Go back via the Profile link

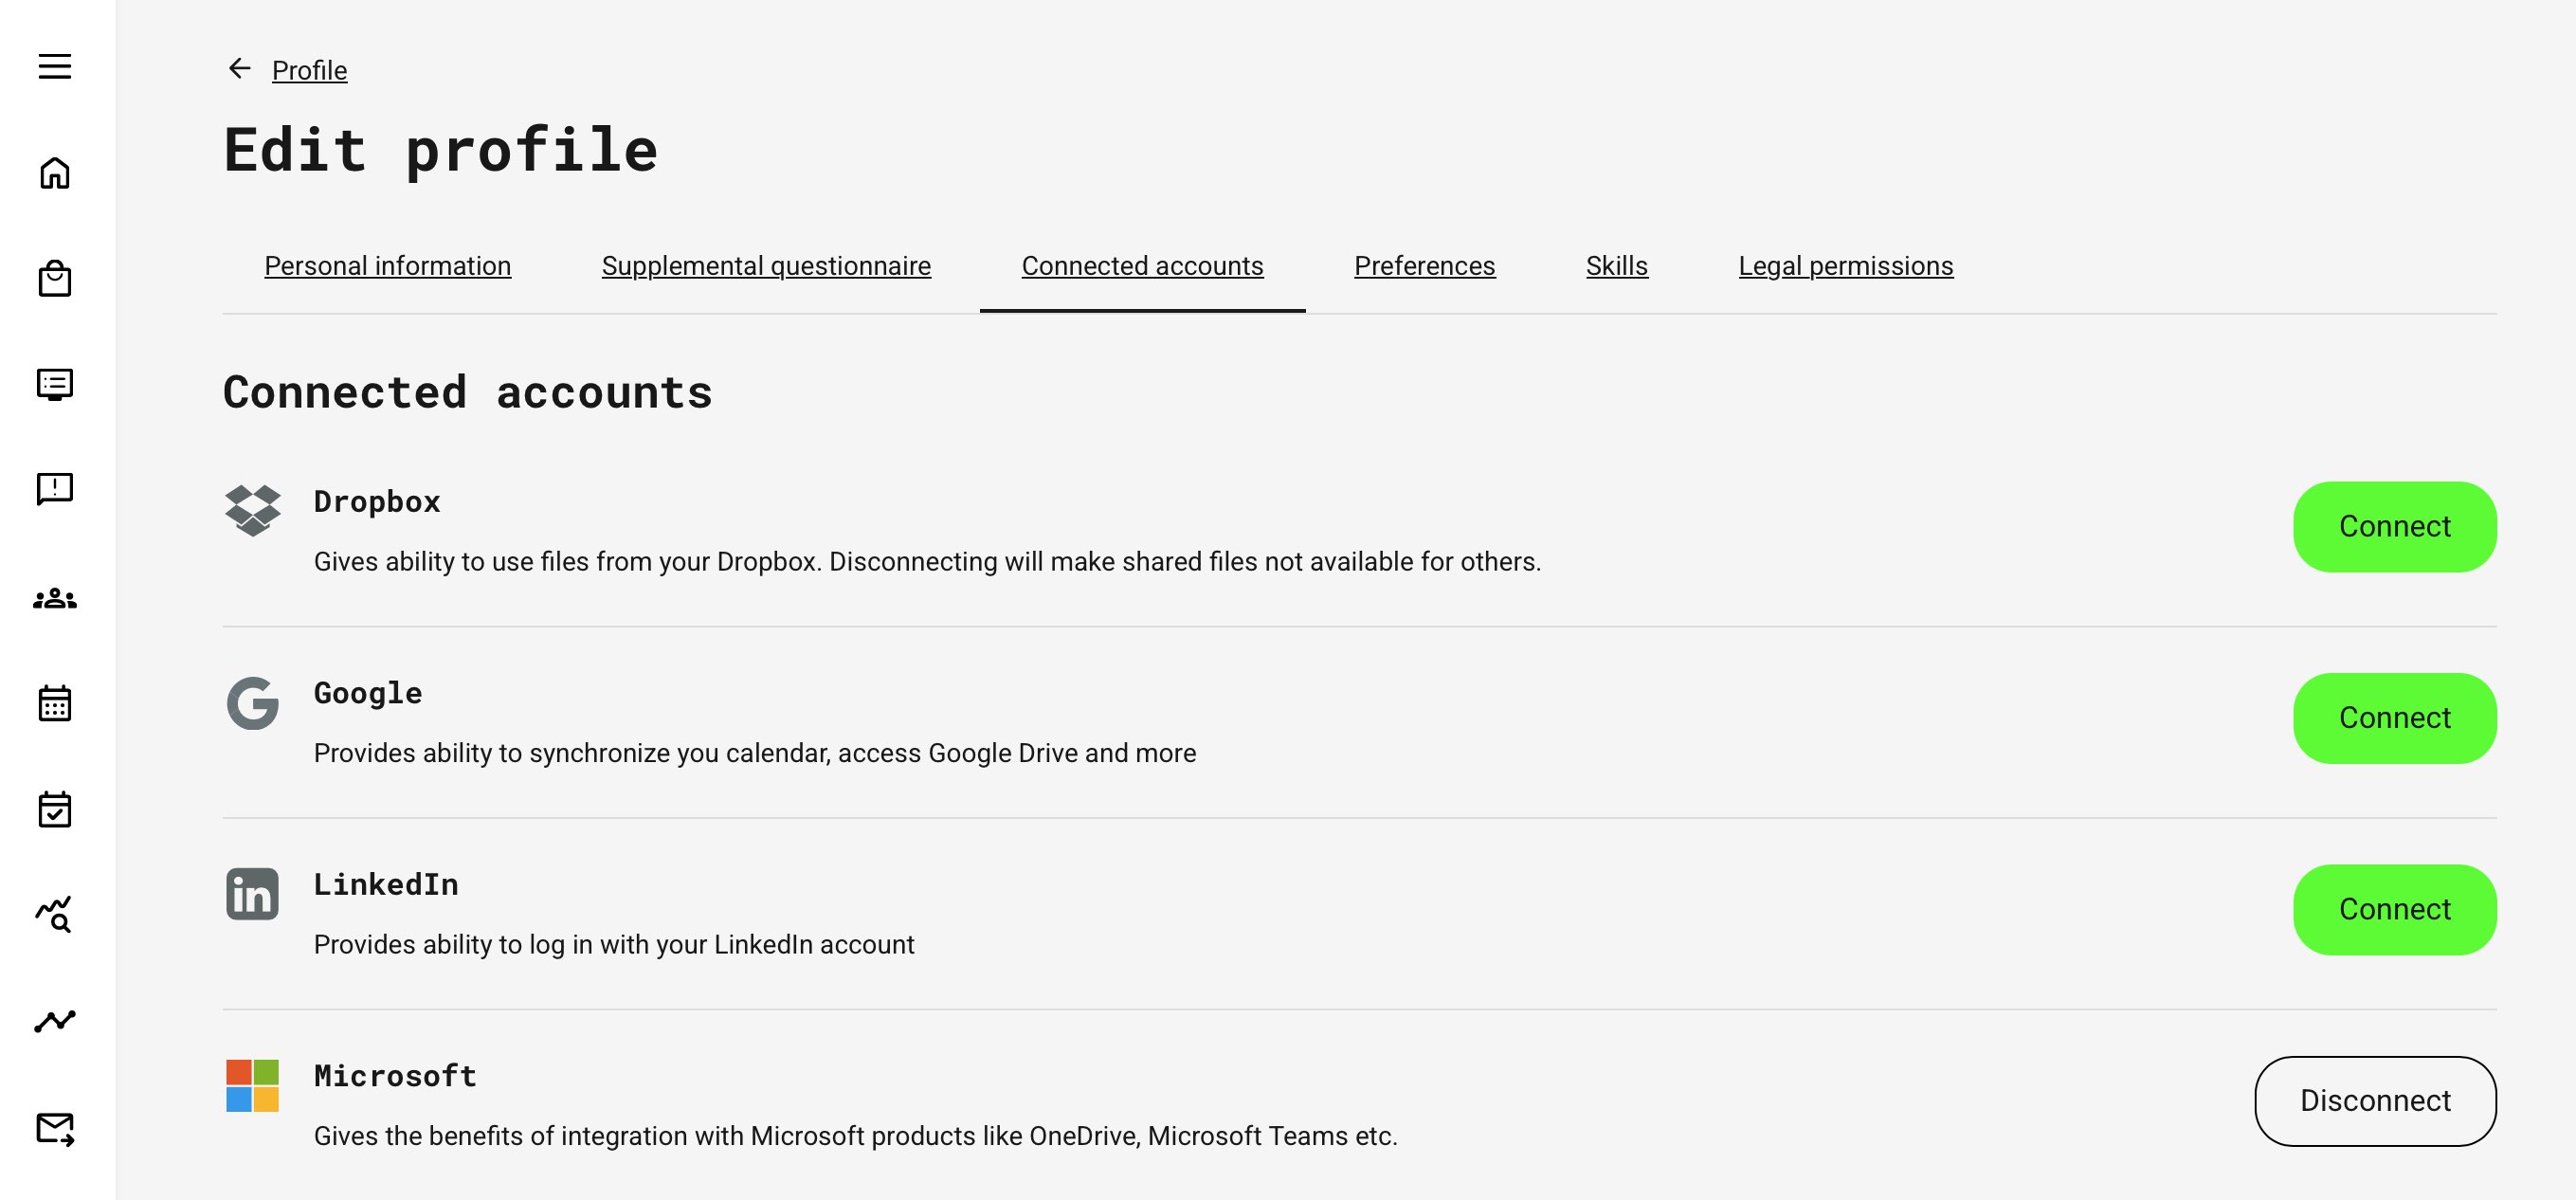pyautogui.click(x=308, y=70)
